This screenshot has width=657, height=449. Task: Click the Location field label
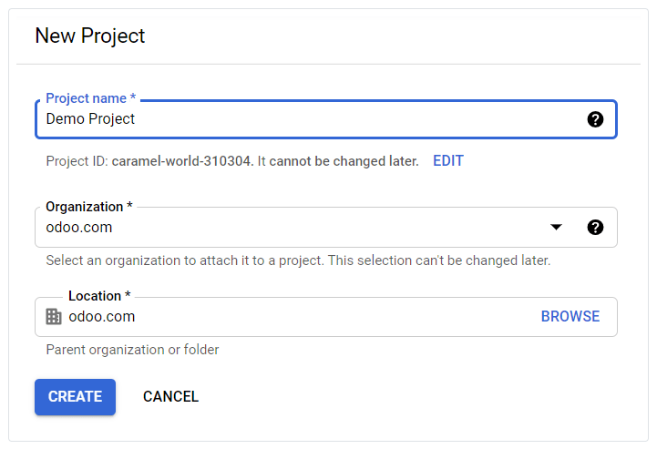tap(99, 296)
